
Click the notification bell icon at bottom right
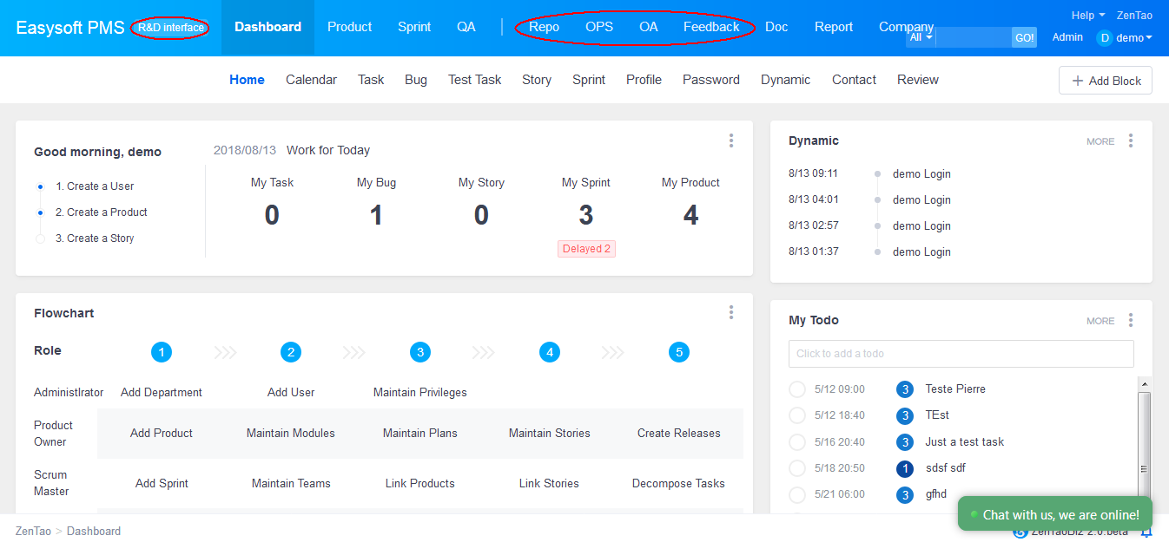pos(1146,532)
